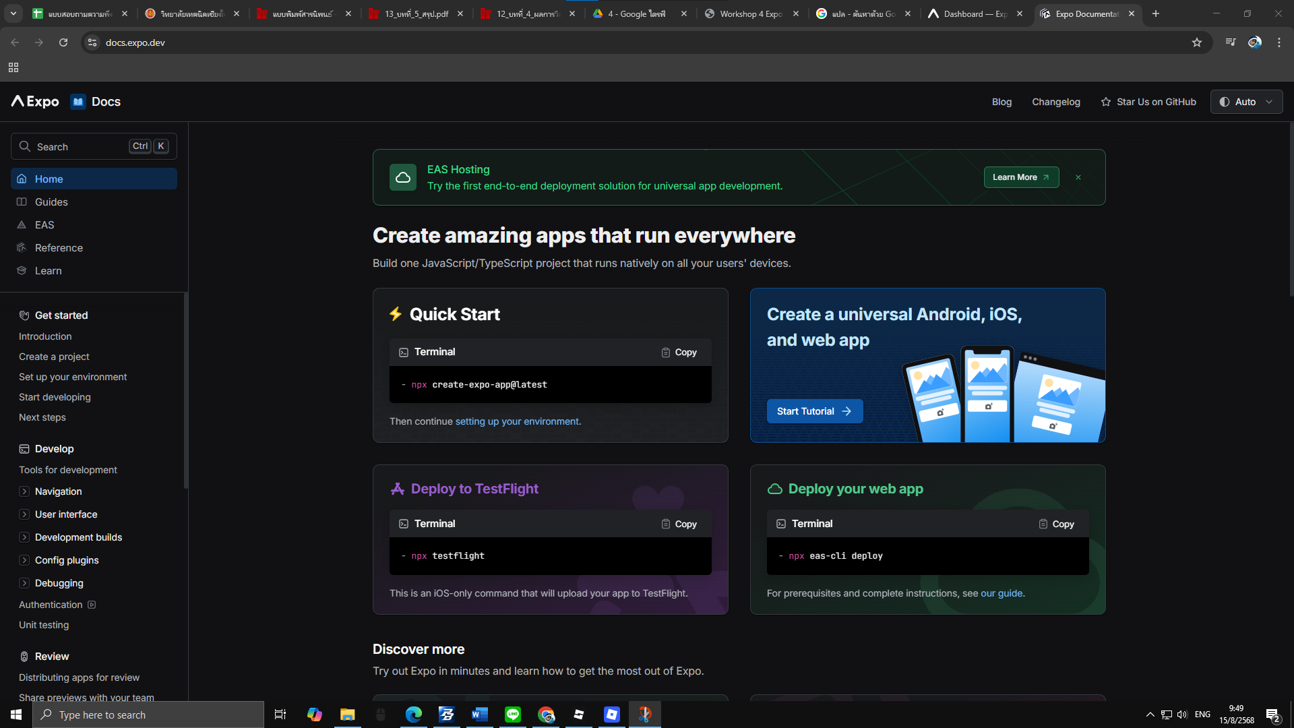1294x728 pixels.
Task: Open the Guides sidebar section
Action: (x=51, y=202)
